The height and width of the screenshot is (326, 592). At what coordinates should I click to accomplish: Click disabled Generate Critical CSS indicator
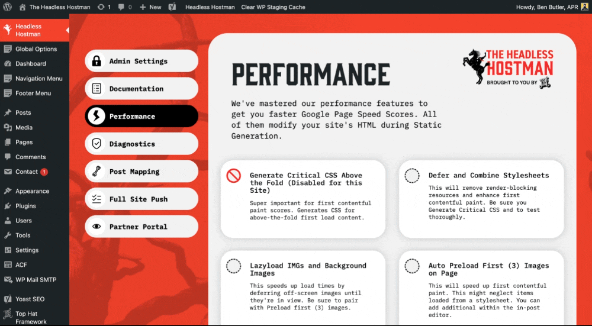tap(234, 176)
